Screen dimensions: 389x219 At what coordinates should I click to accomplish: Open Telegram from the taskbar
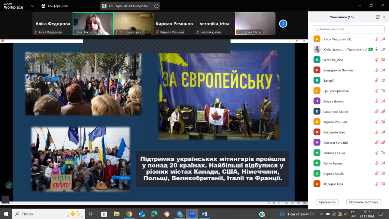click(x=179, y=214)
